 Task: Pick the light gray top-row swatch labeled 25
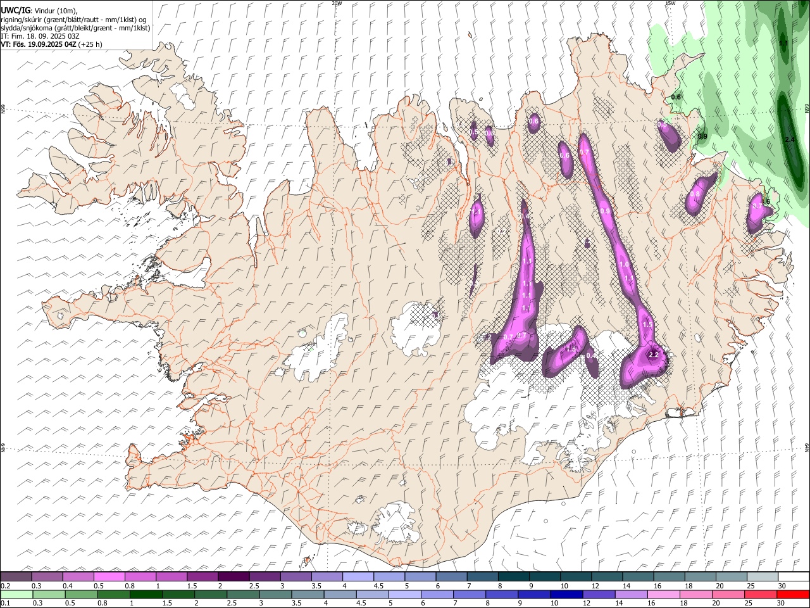tap(763, 576)
